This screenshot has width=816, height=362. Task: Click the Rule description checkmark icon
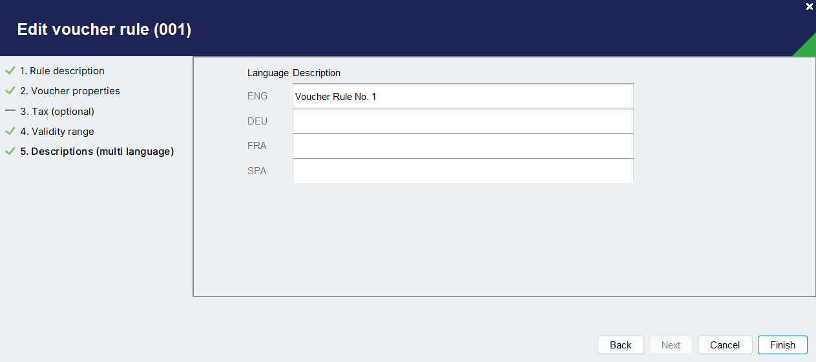point(10,71)
